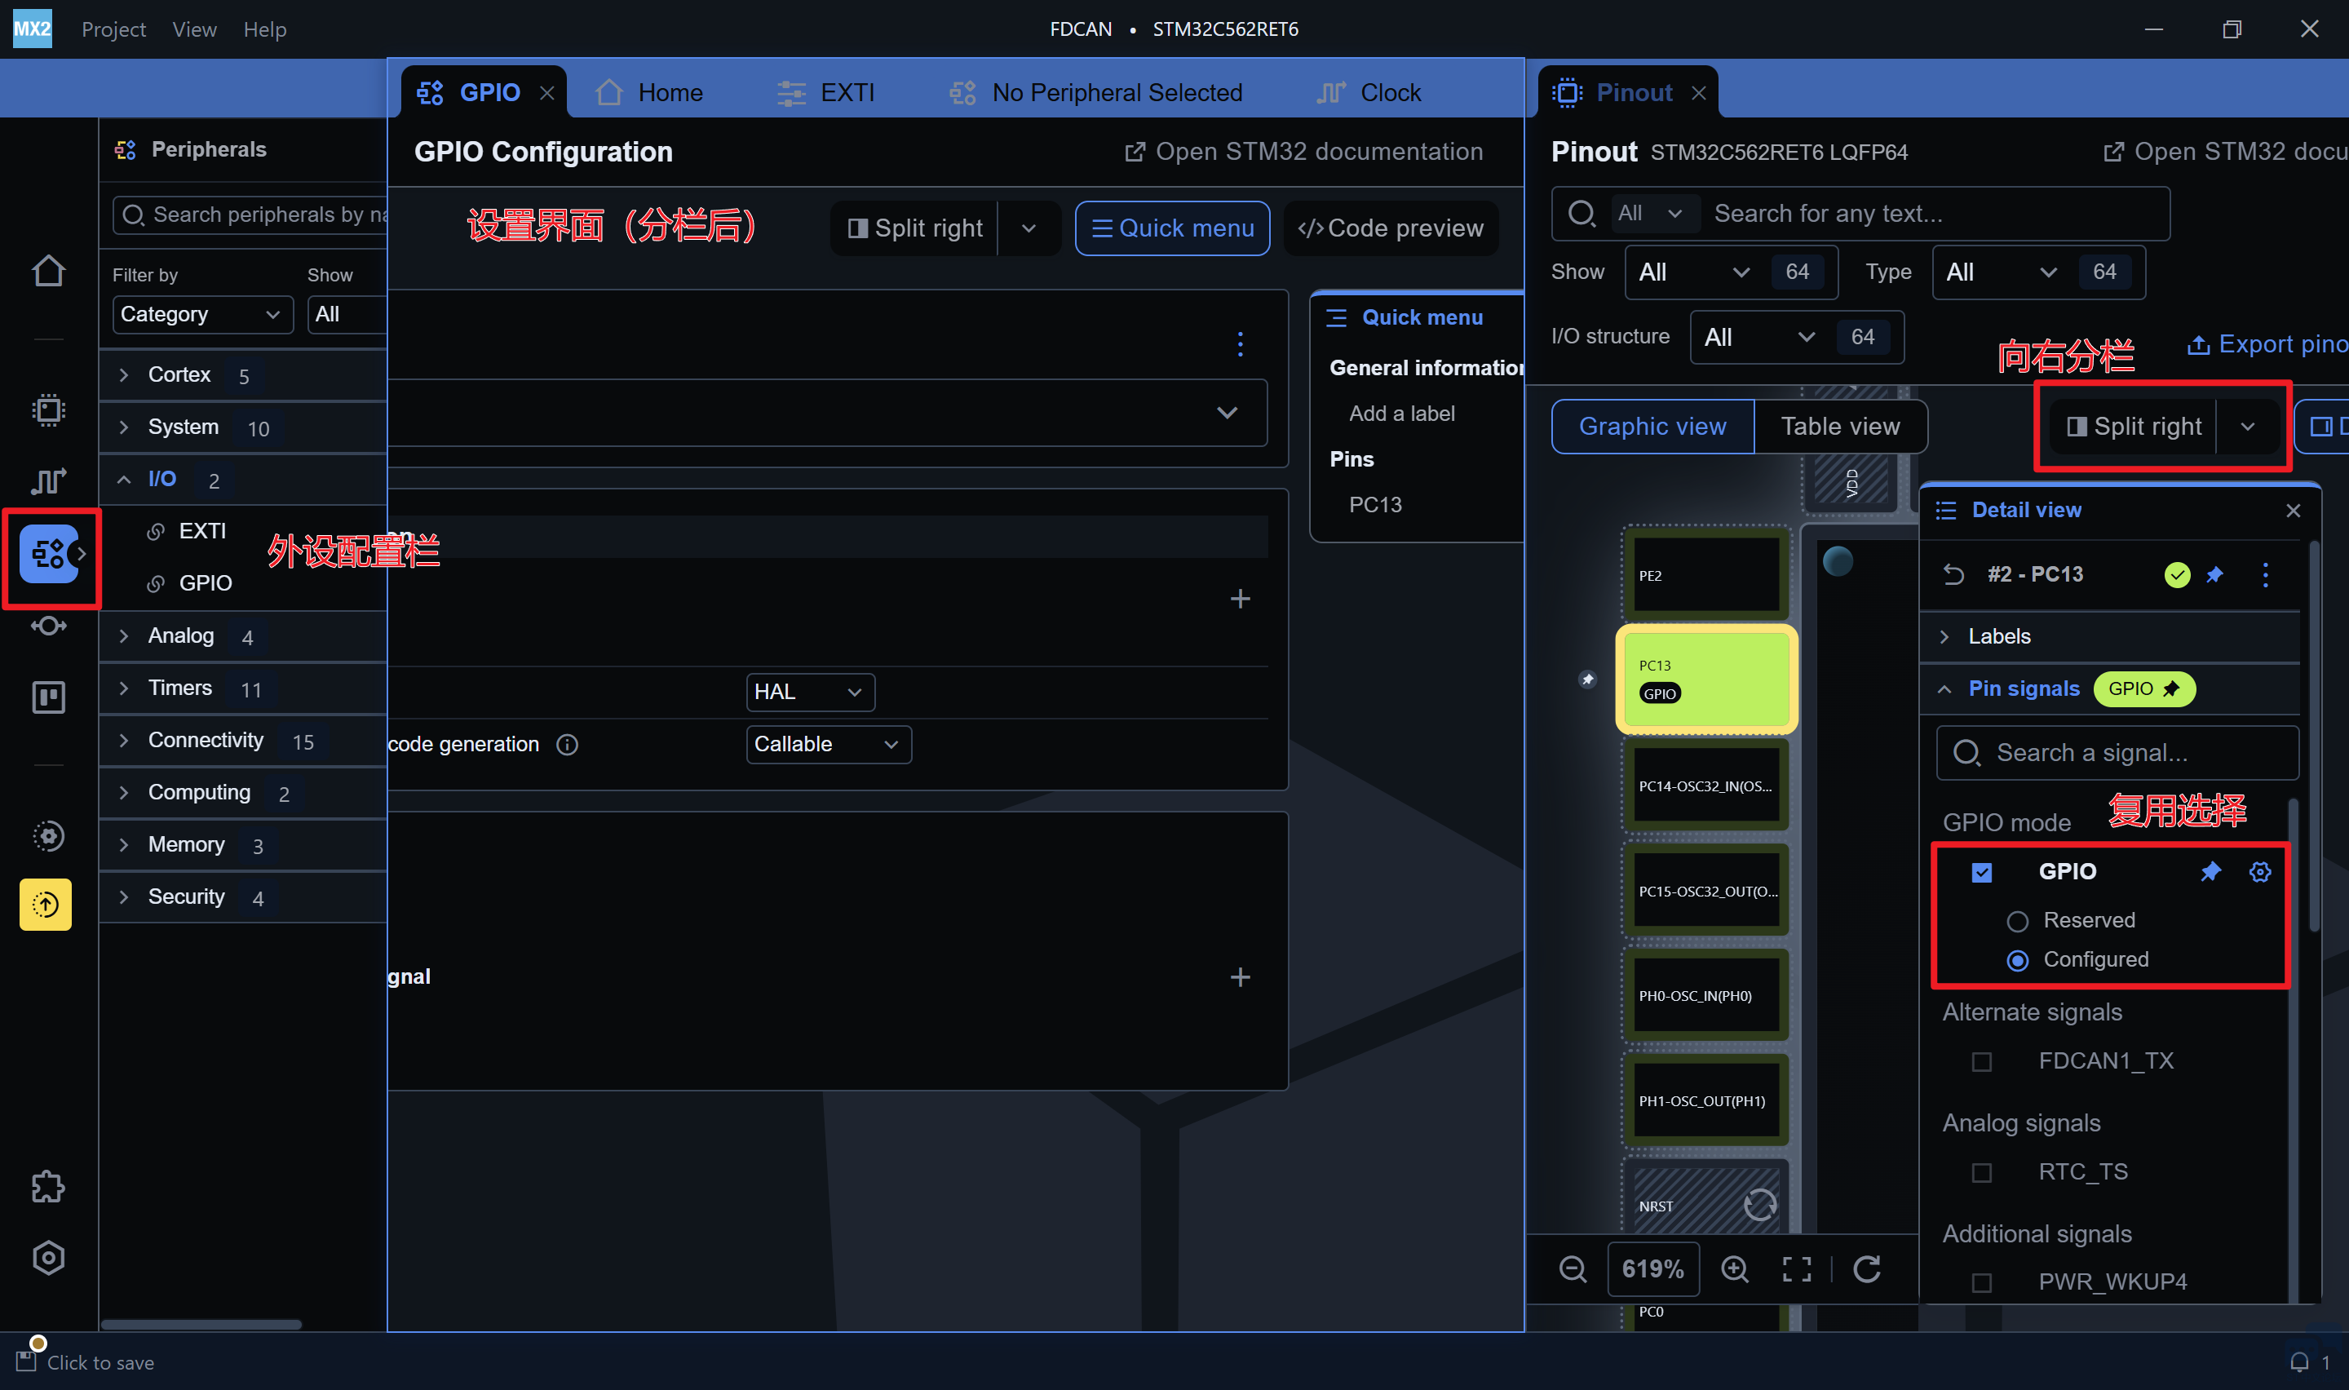Viewport: 2349px width, 1390px height.
Task: Close the Pinout tab
Action: pos(1699,93)
